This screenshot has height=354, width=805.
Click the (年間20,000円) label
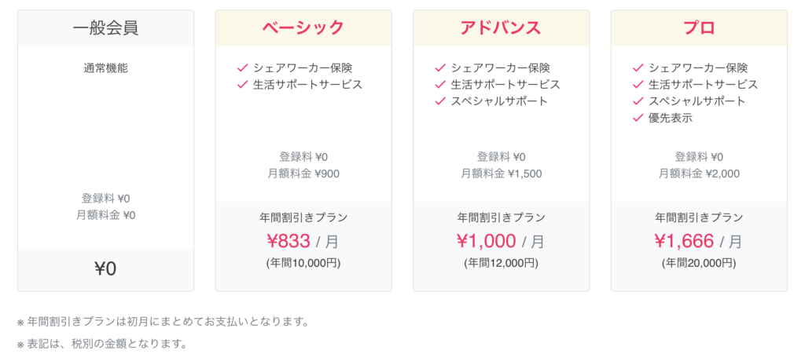(x=699, y=263)
